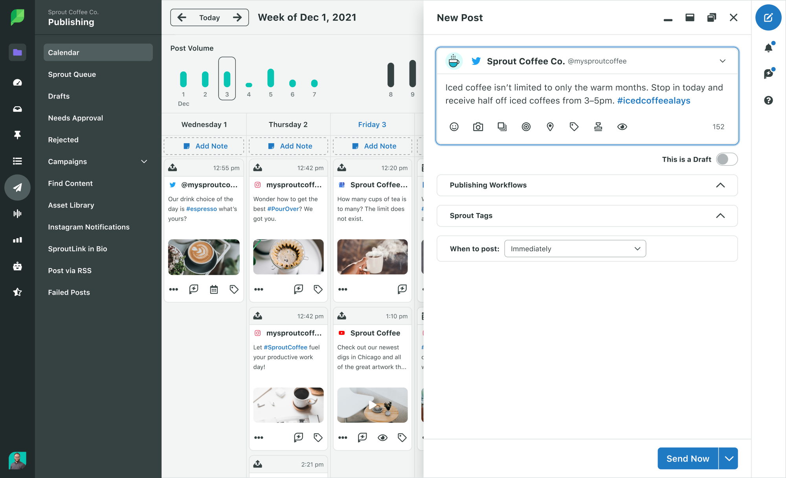
Task: Click the eye preview icon in composer
Action: coord(622,126)
